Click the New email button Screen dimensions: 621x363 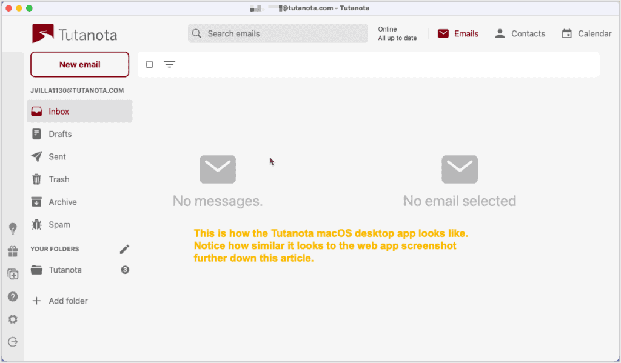point(79,64)
